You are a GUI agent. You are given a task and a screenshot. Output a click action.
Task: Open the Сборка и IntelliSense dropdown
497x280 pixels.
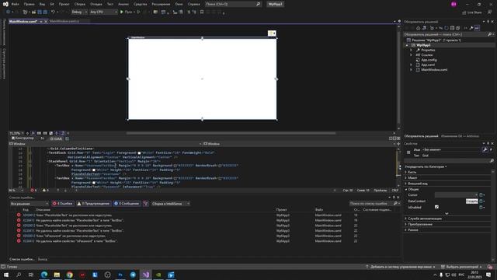pyautogui.click(x=170, y=204)
